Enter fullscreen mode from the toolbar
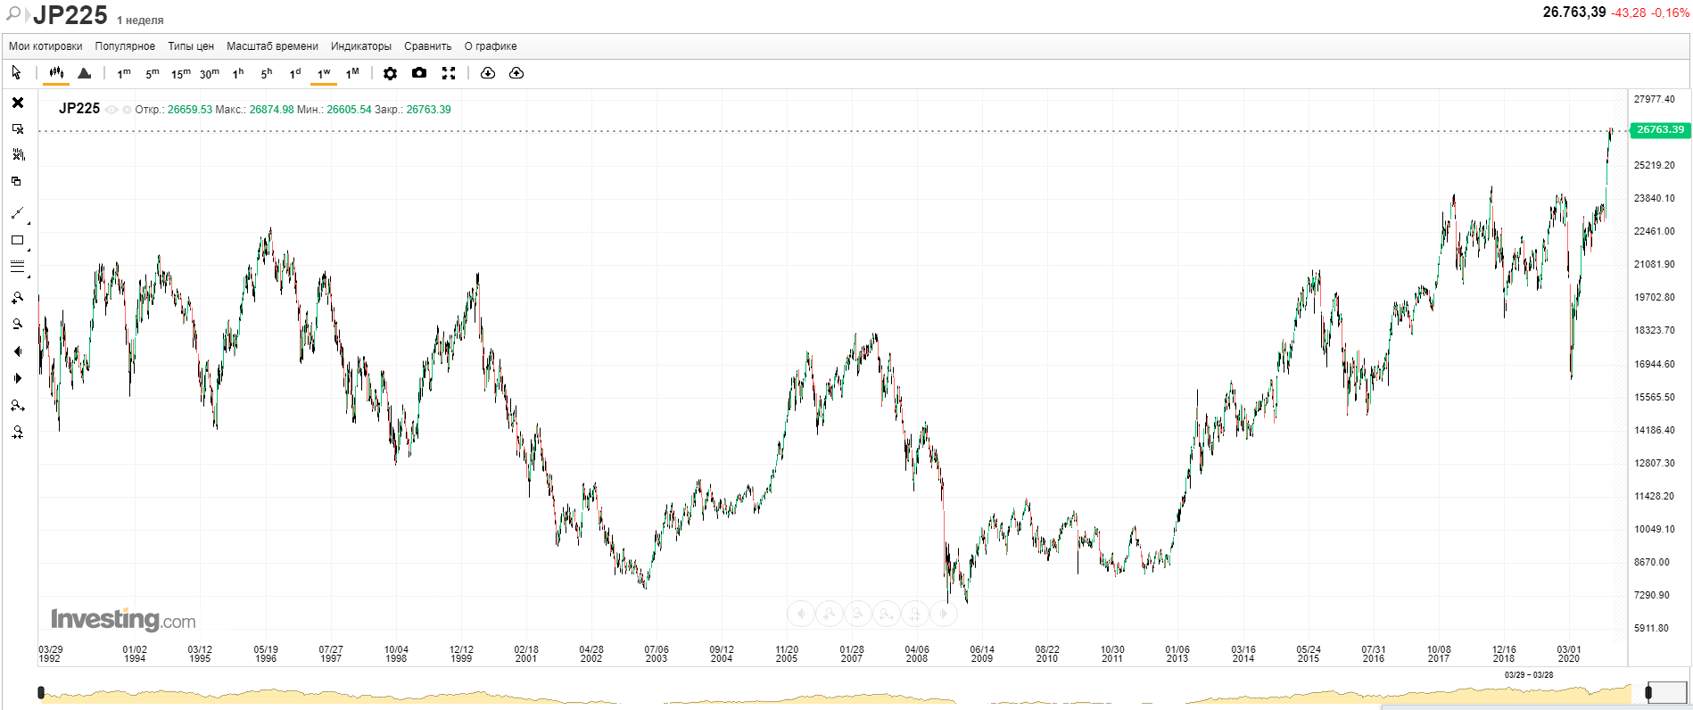The height and width of the screenshot is (710, 1693). pyautogui.click(x=449, y=73)
